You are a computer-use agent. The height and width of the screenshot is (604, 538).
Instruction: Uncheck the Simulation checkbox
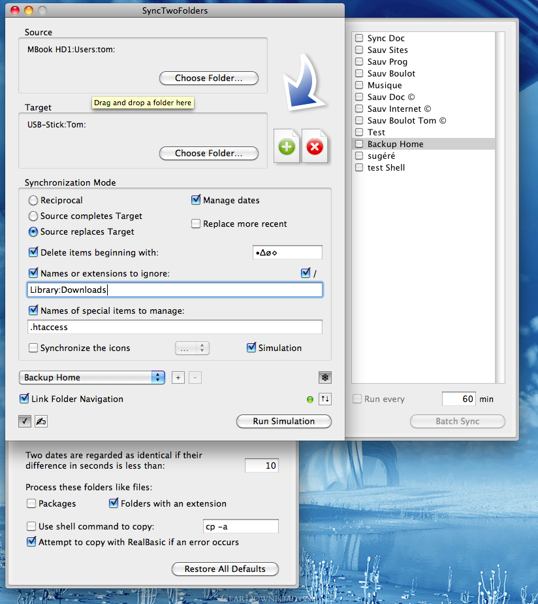tap(251, 348)
